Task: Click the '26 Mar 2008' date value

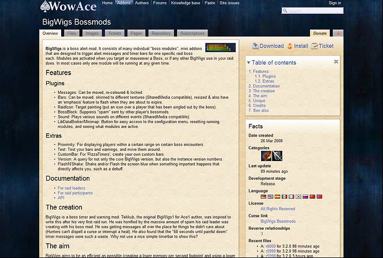Action: 271,141
